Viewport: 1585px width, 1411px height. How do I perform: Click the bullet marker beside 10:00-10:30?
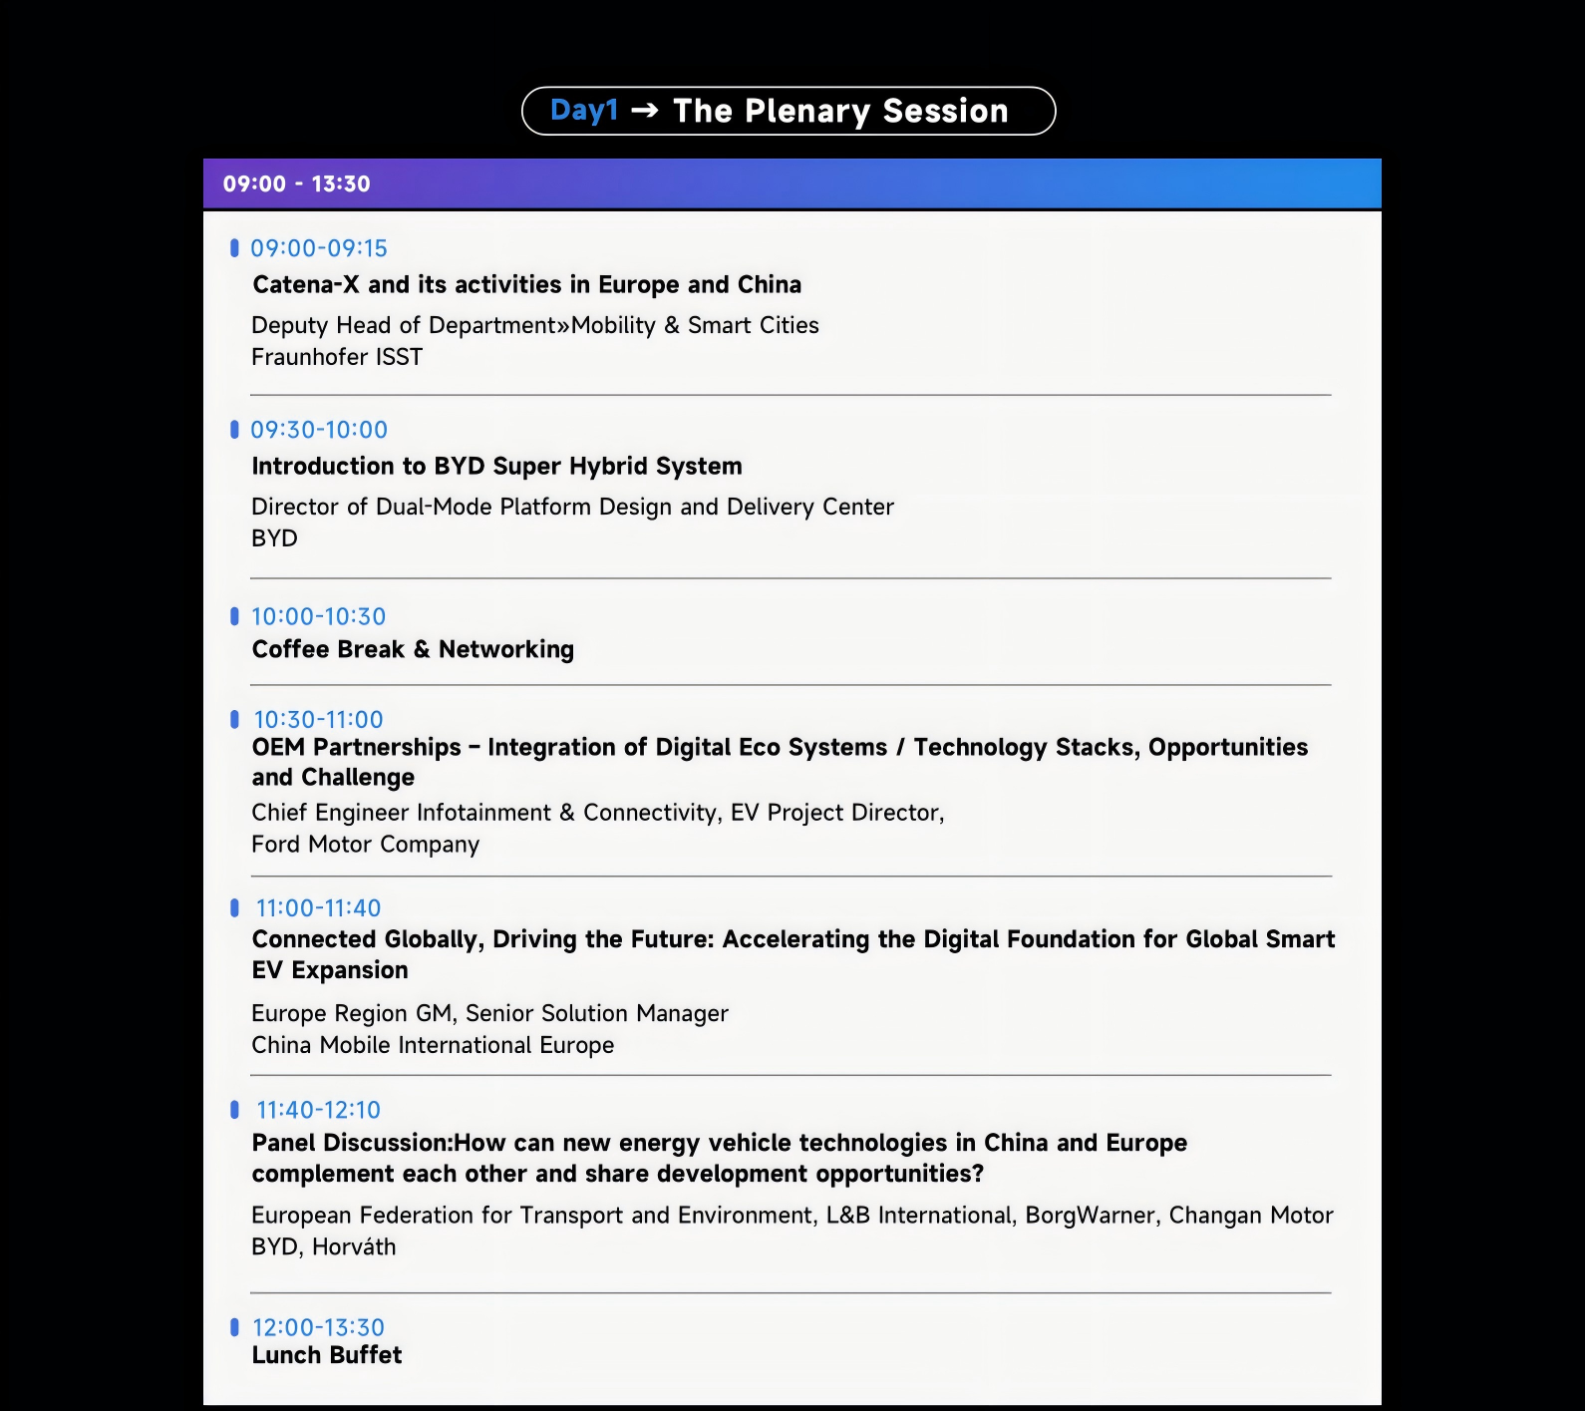(234, 616)
